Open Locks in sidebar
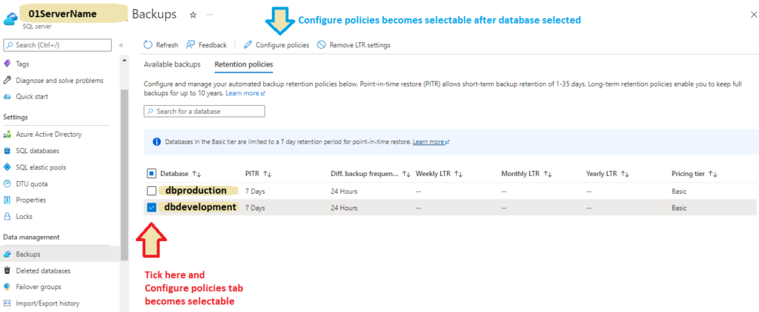Screen dimensions: 759x312 pos(24,217)
